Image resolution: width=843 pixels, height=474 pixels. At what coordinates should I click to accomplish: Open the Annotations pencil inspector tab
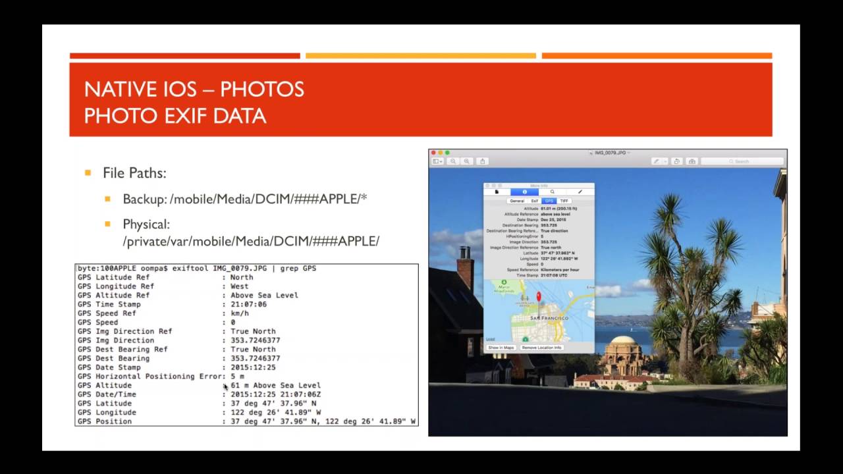click(x=580, y=192)
